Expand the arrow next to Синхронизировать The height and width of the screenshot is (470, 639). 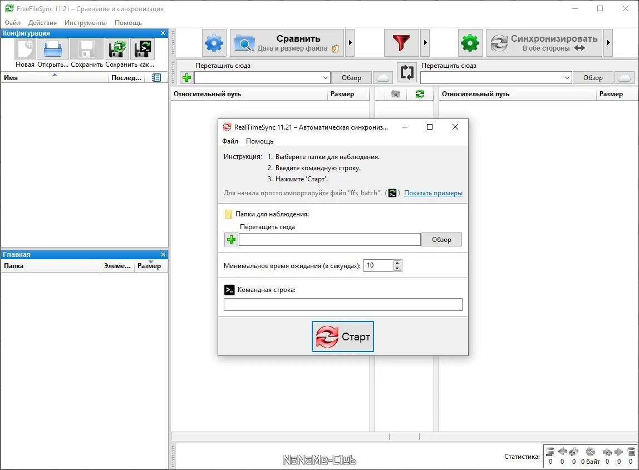coord(608,42)
